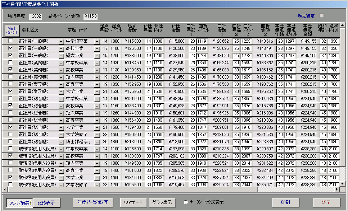
Task: Switch to 記録表示 mode
Action: (46, 203)
